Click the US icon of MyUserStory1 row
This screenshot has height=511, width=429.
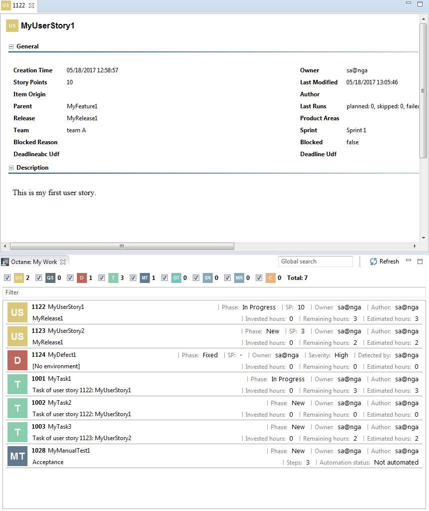tap(17, 312)
